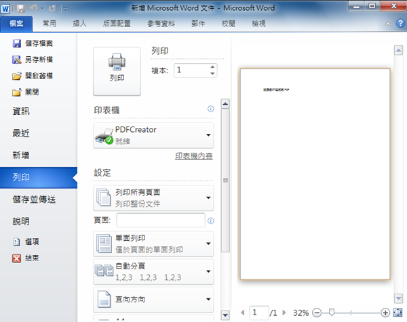The height and width of the screenshot is (322, 407).
Task: Choose 開啟舊檔 in the backstage menu
Action: pyautogui.click(x=33, y=76)
